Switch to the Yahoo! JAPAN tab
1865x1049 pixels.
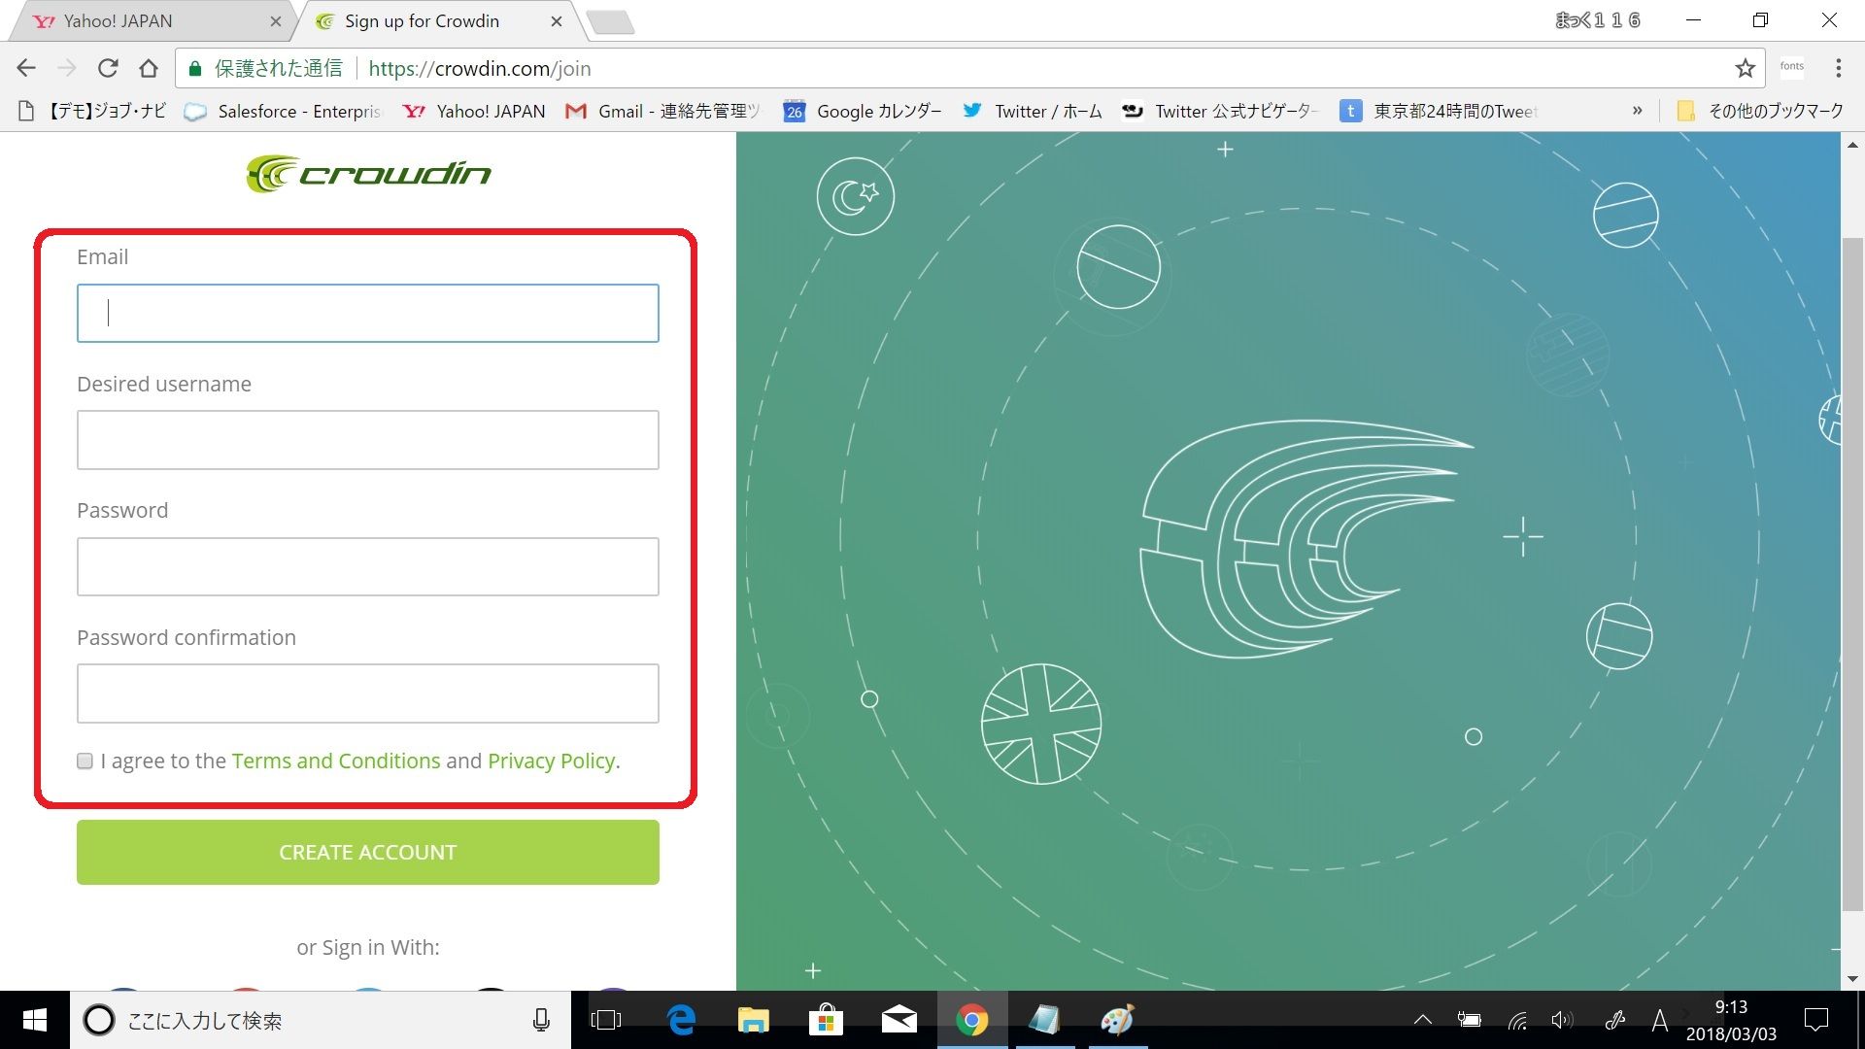coord(151,20)
